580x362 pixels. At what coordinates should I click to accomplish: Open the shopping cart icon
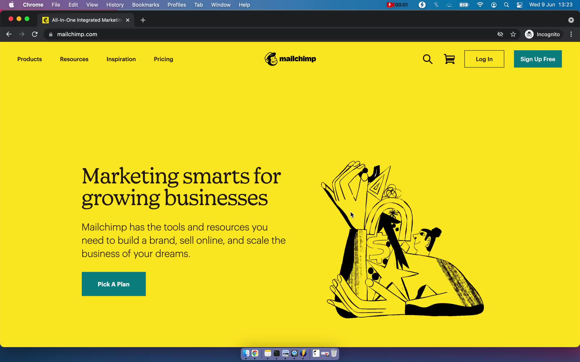tap(449, 59)
